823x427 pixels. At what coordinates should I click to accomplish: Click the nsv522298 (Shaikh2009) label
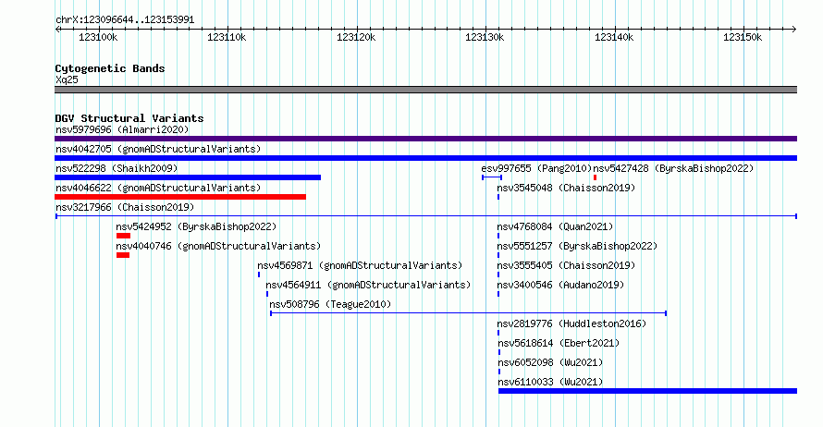(117, 168)
